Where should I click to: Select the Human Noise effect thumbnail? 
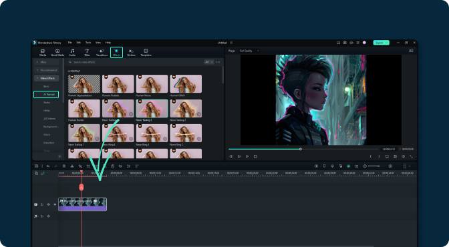(152, 84)
